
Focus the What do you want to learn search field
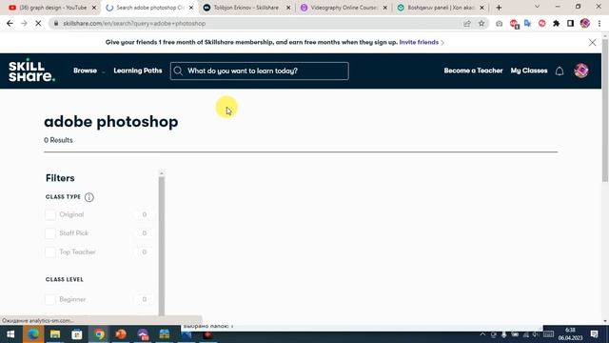[x=260, y=71]
